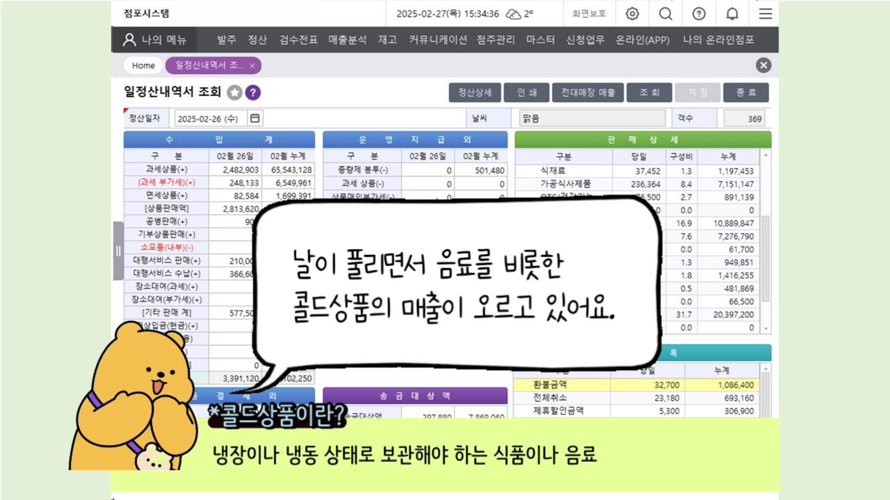Close all tabs with round X button

763,65
